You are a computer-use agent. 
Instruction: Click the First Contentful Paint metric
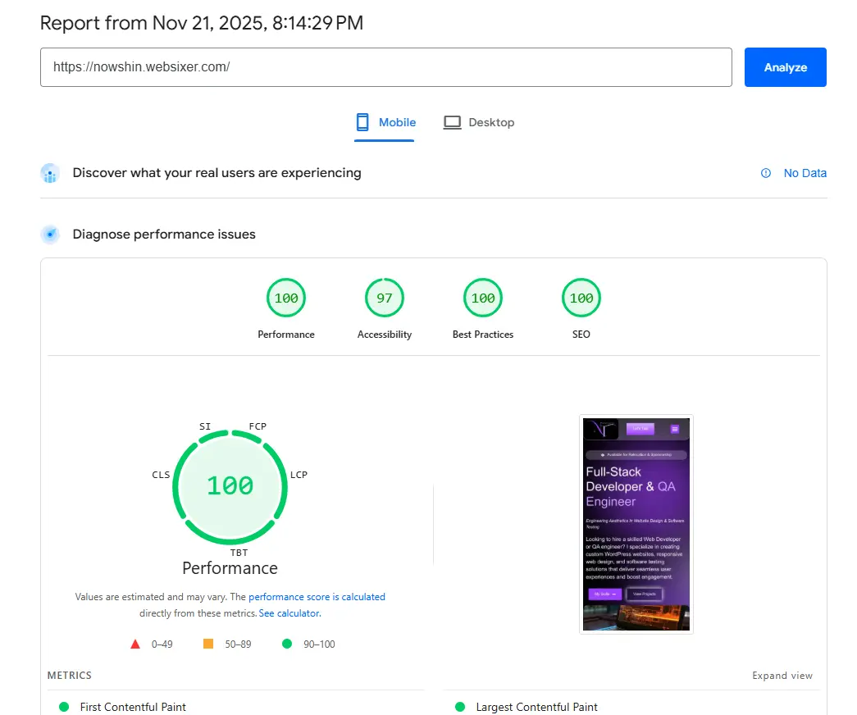click(x=133, y=707)
